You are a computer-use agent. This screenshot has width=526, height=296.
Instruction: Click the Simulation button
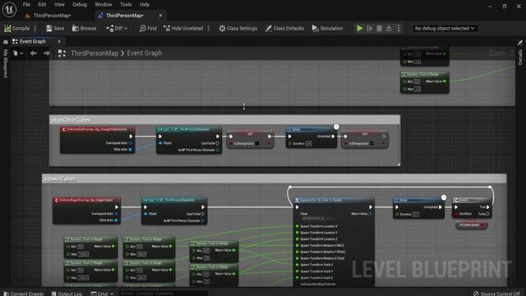tap(327, 29)
